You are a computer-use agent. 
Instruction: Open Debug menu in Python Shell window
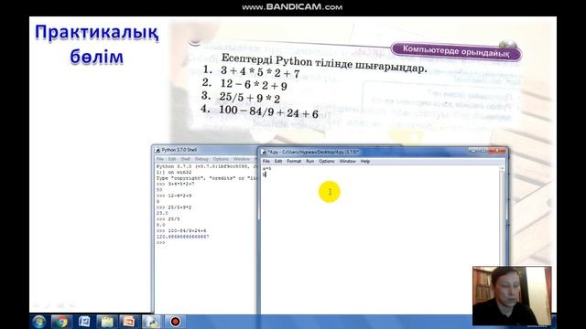pos(201,159)
